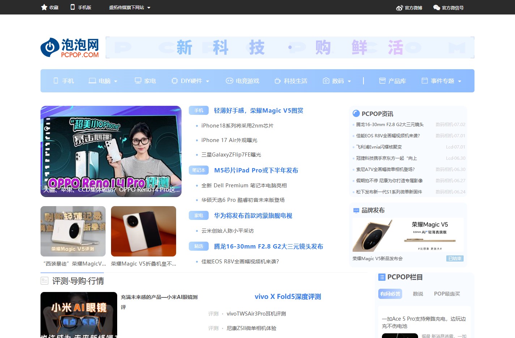Screen dimensions: 515x338
Task: Open headline 轻薄好手感,荣耀Magic V5图赏
Action: tap(259, 110)
